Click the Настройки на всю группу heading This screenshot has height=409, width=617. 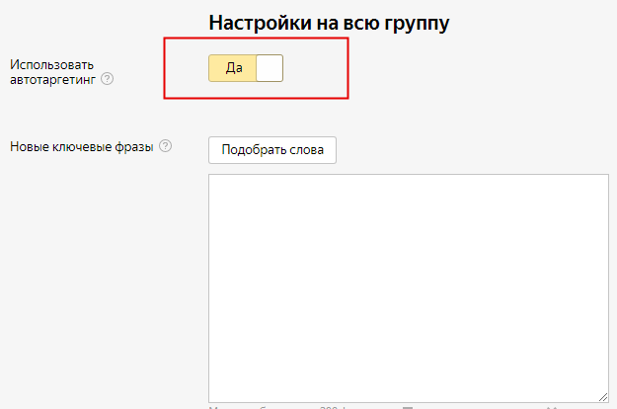pos(329,23)
